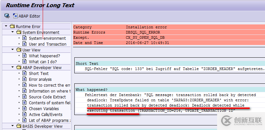The image size is (265, 130).
Task: Collapse the Runtime Error root node
Action: [6, 26]
